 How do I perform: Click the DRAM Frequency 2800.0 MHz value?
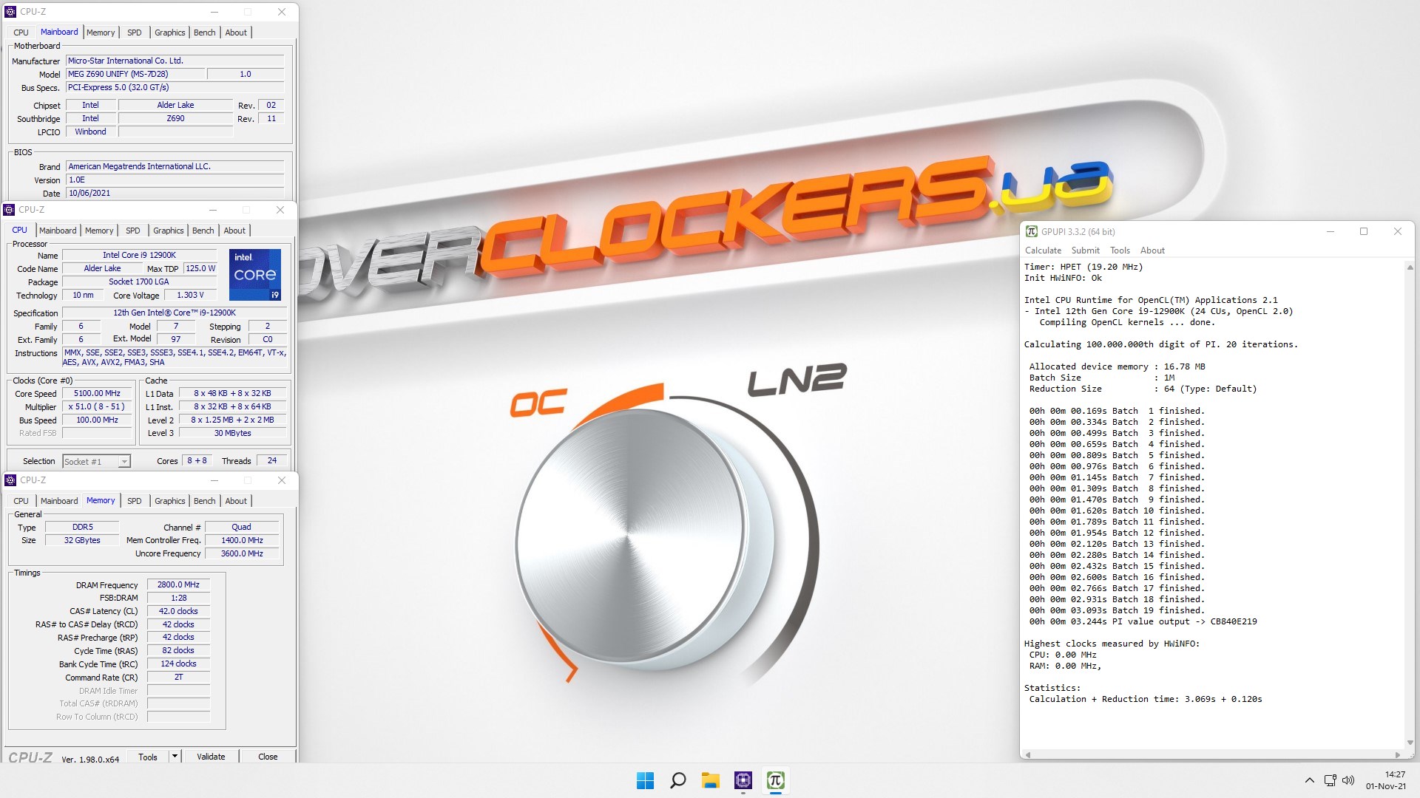click(x=178, y=584)
